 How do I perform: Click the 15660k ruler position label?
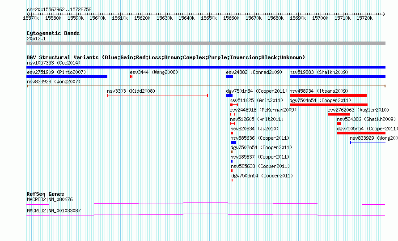coord(231,18)
